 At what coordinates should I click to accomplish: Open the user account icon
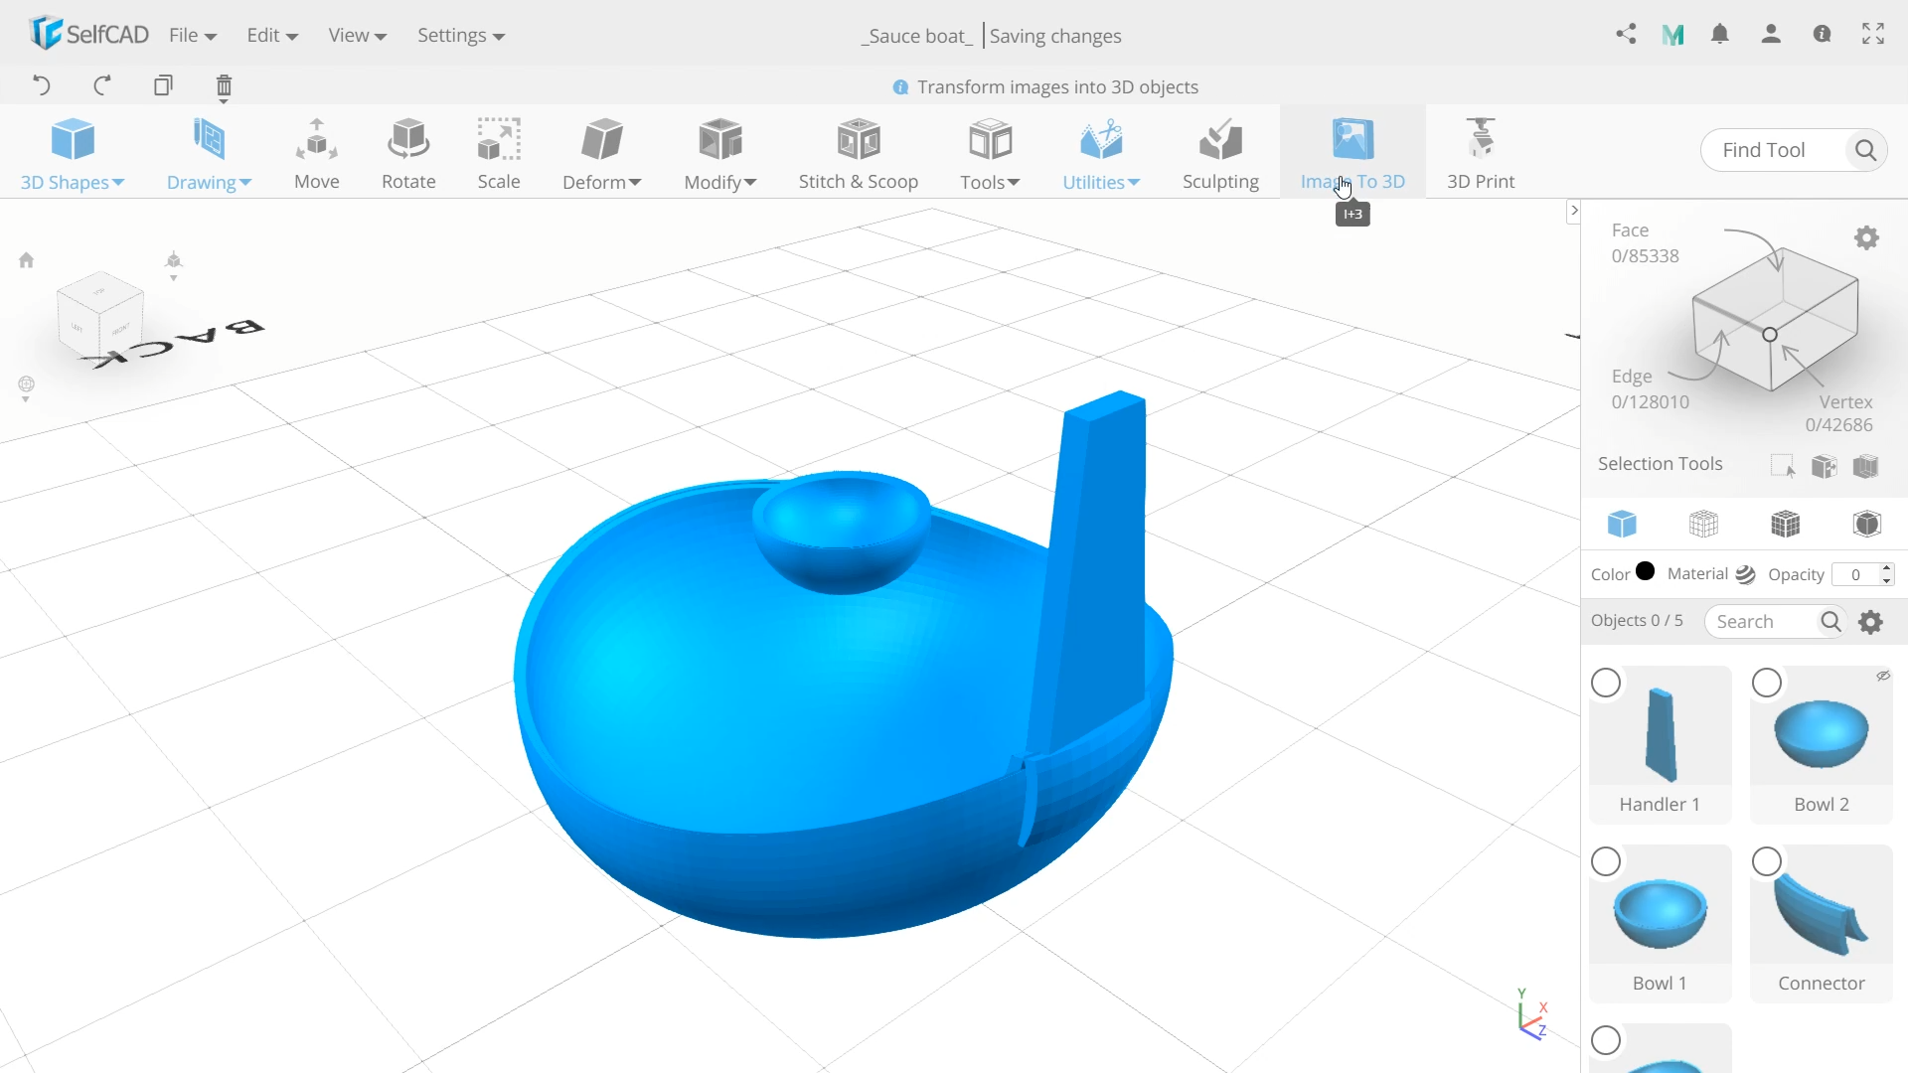click(1771, 35)
